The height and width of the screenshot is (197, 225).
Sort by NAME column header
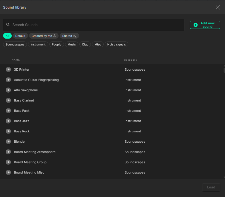[16, 60]
